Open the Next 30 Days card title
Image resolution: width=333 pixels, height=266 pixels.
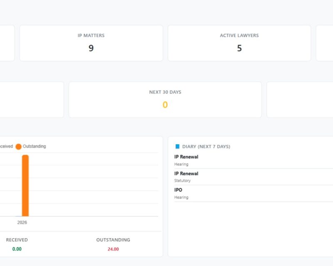165,92
